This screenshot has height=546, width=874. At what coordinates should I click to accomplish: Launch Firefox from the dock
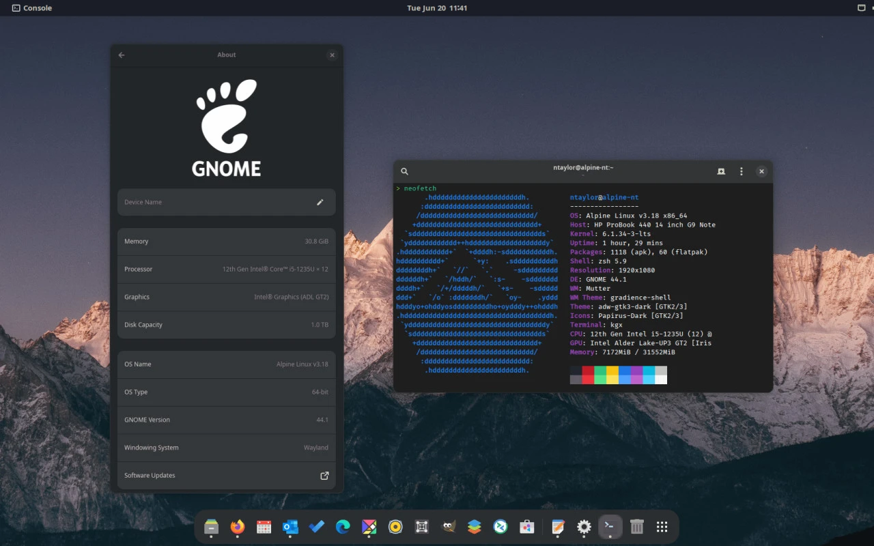pos(238,527)
